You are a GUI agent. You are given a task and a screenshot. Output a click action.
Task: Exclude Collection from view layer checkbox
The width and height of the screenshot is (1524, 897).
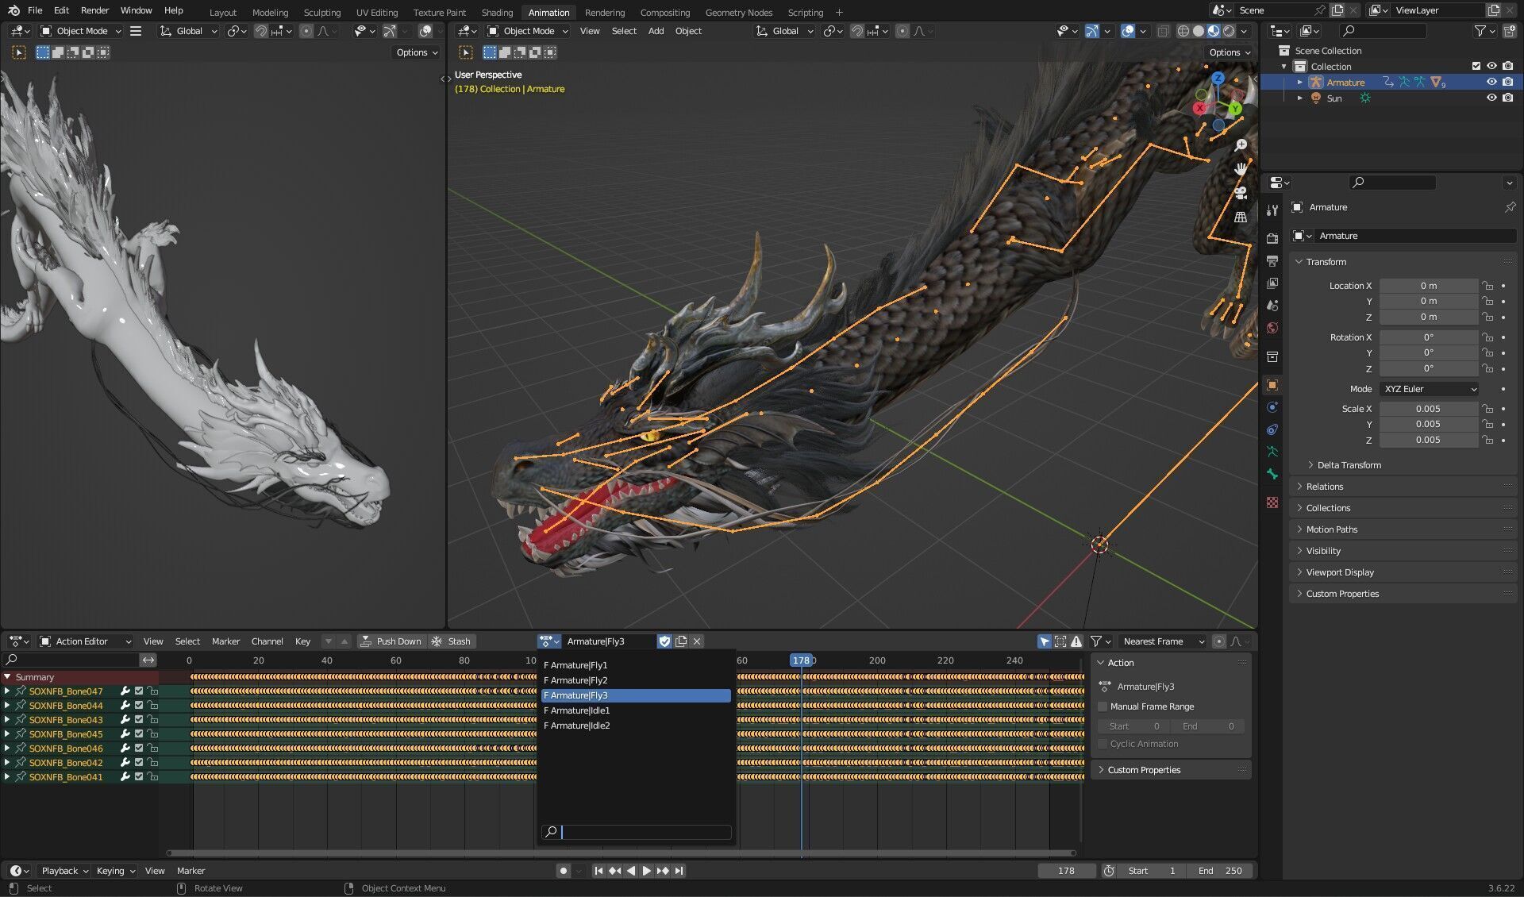[x=1476, y=66]
